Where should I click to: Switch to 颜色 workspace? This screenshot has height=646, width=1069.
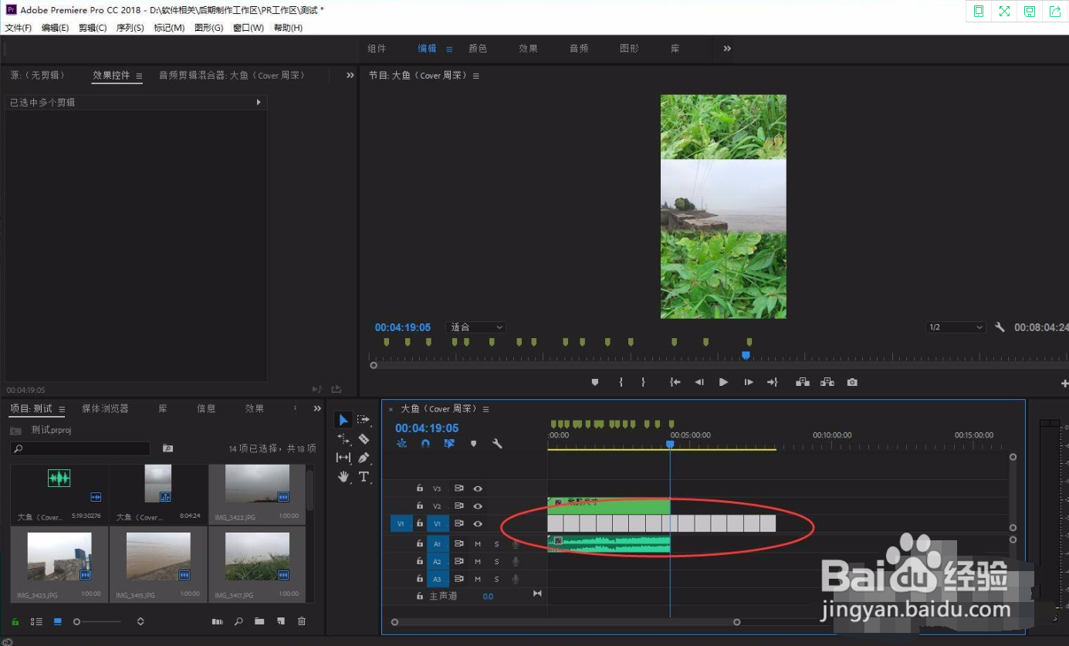click(x=478, y=48)
